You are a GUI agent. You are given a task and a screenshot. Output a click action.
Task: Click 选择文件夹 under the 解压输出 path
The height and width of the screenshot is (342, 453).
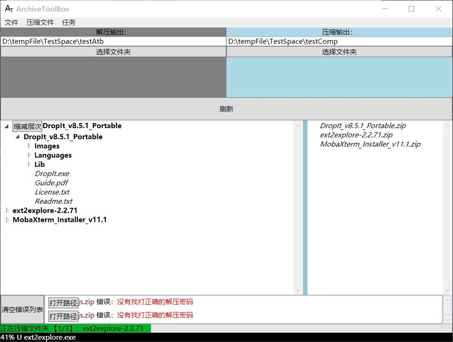click(x=113, y=51)
